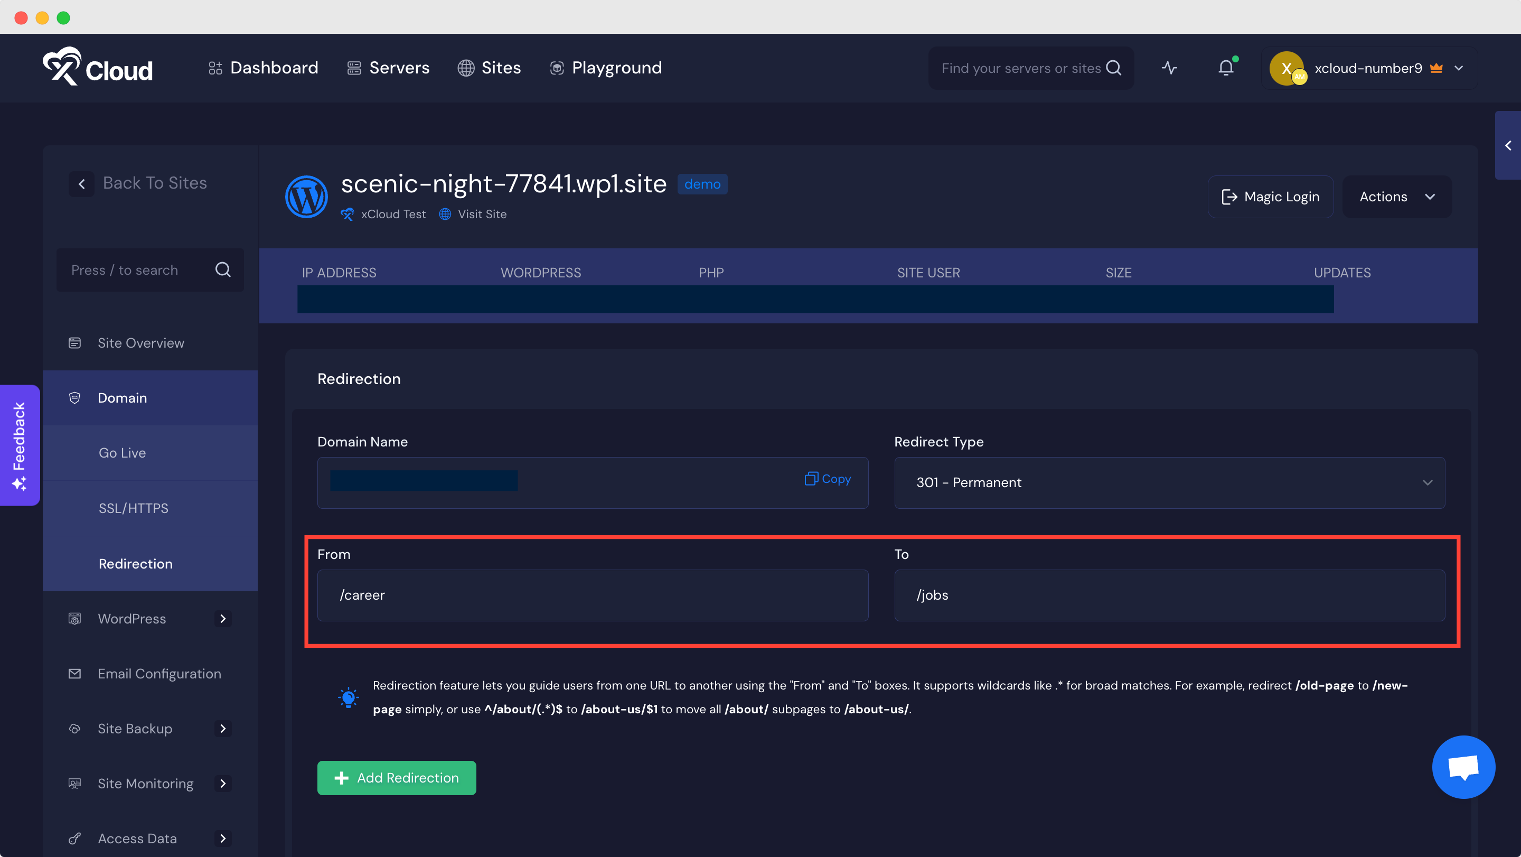Screen dimensions: 1521x857
Task: Click the sidebar search magnifier icon
Action: tap(222, 270)
